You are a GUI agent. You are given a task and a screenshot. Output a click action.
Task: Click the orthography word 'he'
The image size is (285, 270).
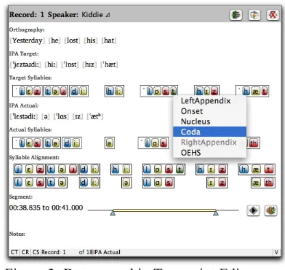55,40
